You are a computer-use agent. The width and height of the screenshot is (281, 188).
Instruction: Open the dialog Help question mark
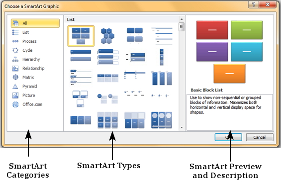(x=253, y=4)
